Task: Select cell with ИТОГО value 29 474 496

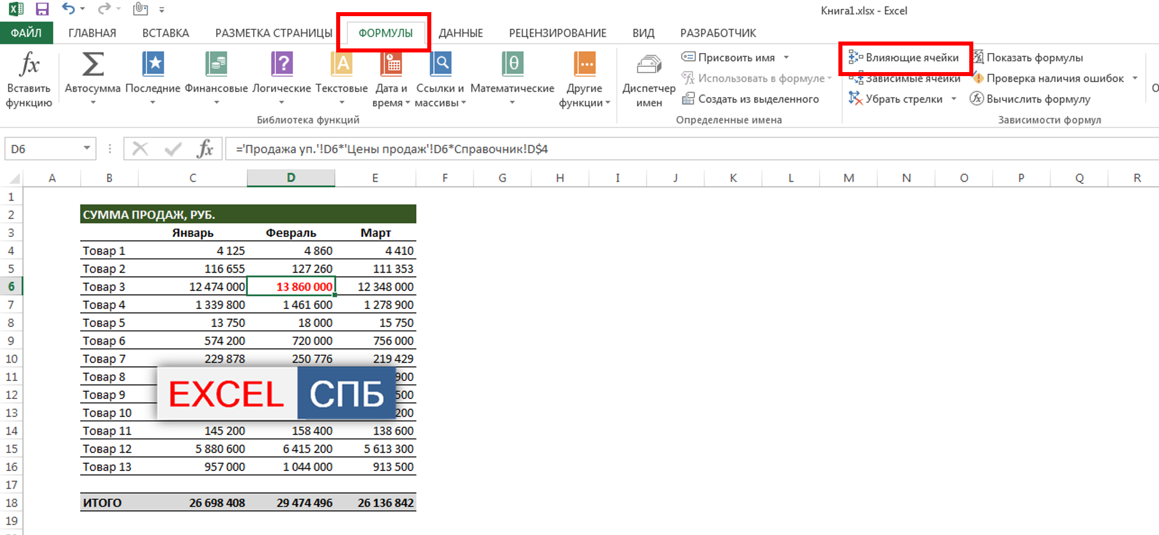Action: point(291,503)
